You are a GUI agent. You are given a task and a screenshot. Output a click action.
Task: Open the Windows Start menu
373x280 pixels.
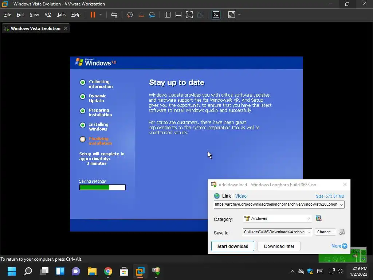click(x=12, y=271)
